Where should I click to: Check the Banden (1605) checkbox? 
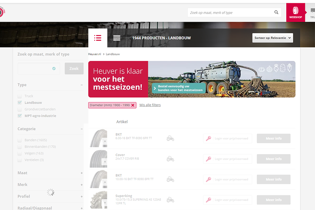20,140
